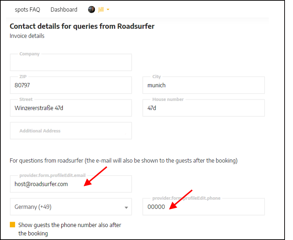Open the Germany (+49) country code dropdown

click(x=71, y=207)
